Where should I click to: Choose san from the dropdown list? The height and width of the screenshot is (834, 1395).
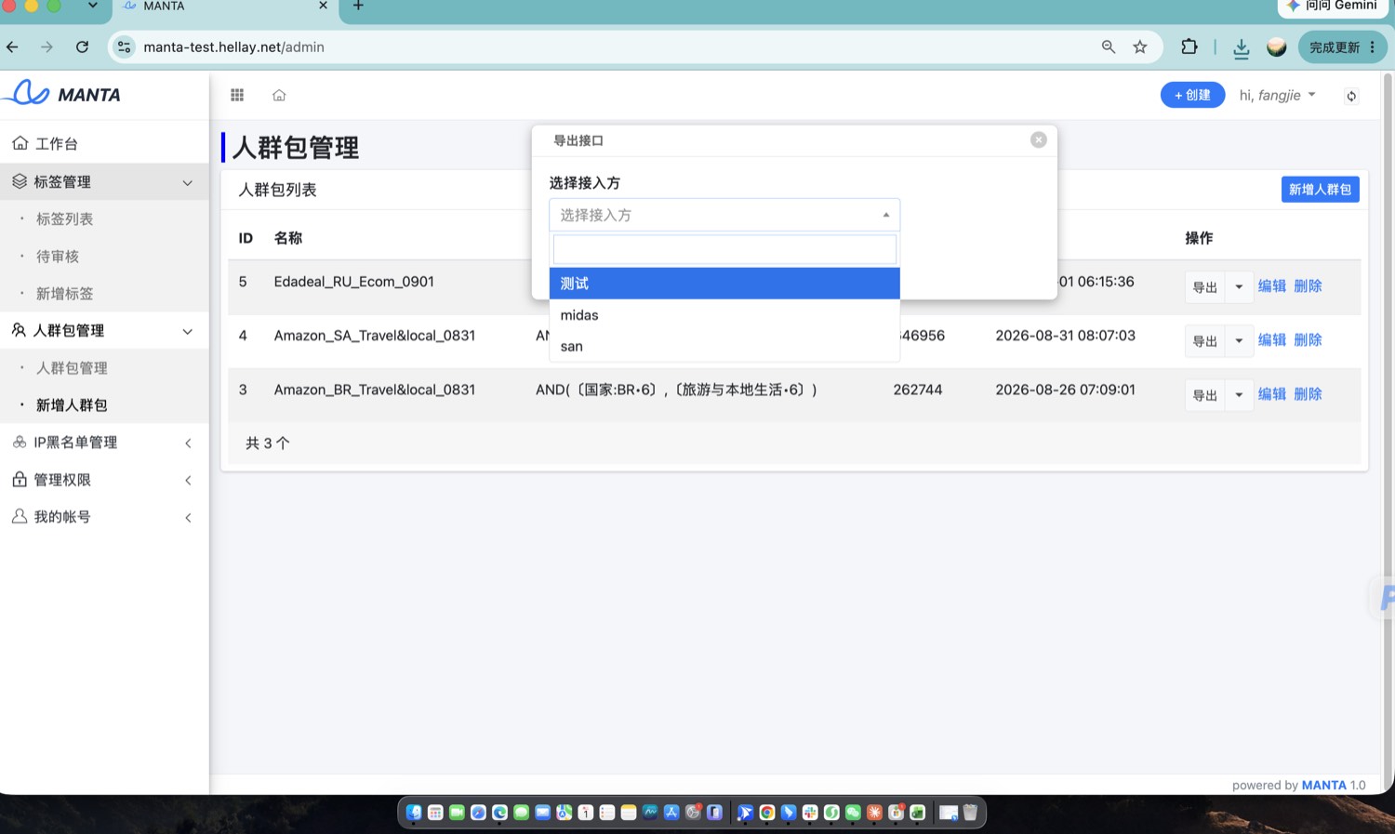pyautogui.click(x=724, y=347)
